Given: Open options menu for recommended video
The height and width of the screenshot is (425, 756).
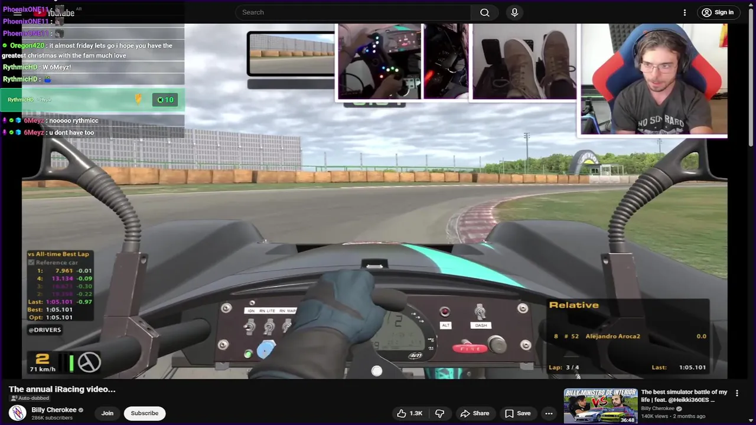Looking at the screenshot, I should [x=737, y=393].
